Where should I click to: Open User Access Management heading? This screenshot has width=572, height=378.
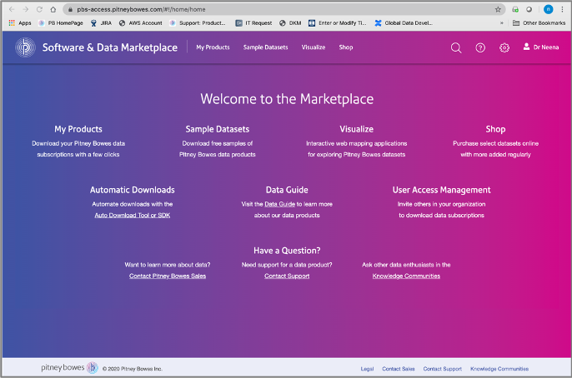tap(441, 190)
